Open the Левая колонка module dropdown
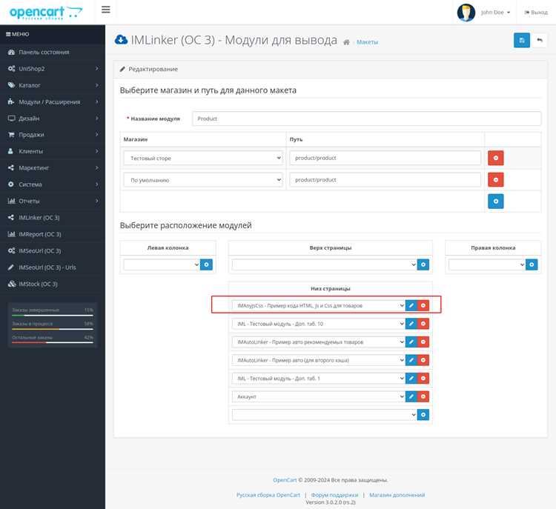The image size is (556, 509). pos(162,265)
